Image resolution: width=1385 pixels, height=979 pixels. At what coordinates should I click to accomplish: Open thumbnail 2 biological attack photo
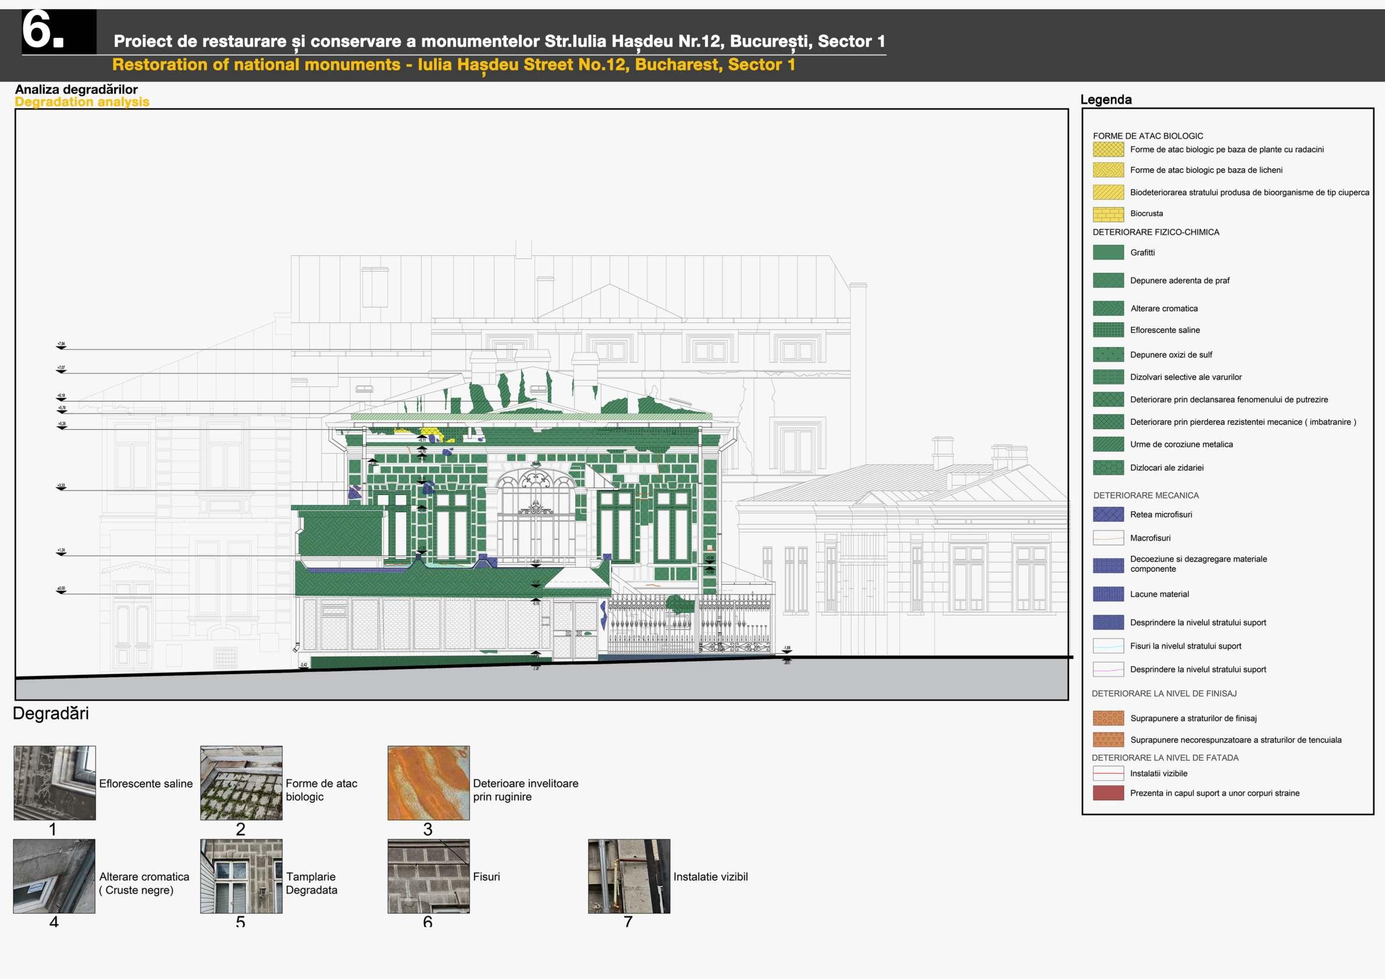click(x=241, y=782)
